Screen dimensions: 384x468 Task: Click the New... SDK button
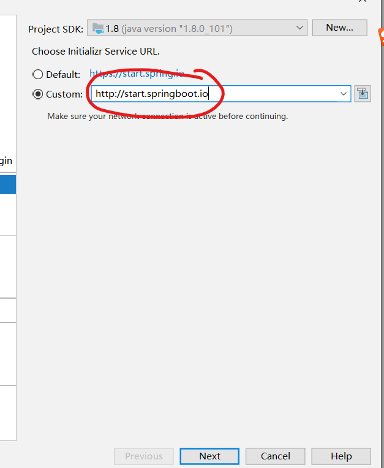(x=340, y=28)
